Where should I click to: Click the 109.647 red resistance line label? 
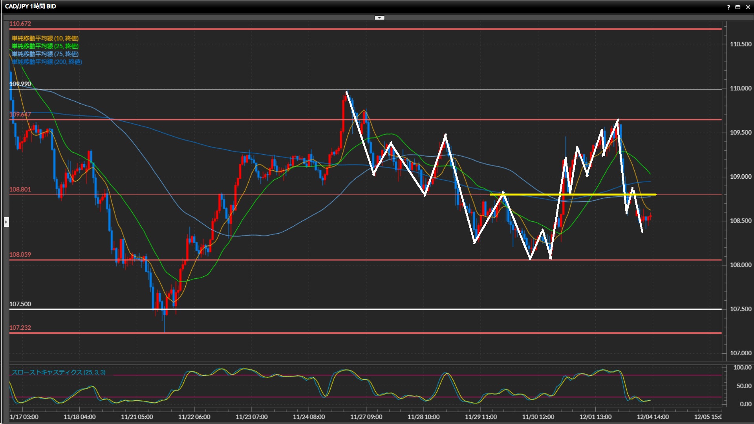20,114
